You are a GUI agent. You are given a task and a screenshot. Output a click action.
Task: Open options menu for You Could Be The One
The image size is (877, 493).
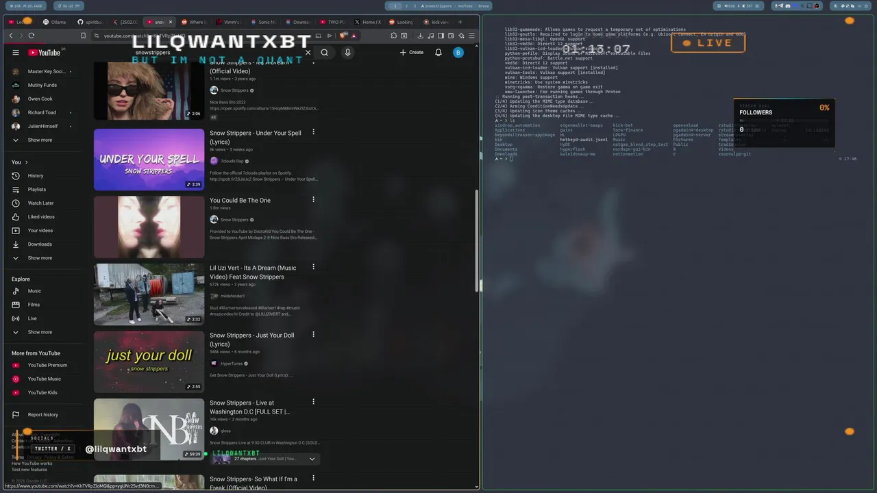tap(313, 200)
